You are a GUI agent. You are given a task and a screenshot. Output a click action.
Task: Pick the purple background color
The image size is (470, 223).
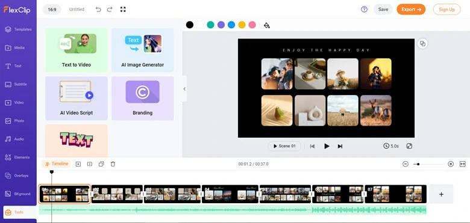tap(221, 25)
